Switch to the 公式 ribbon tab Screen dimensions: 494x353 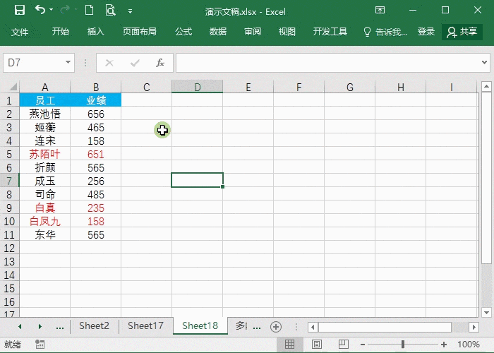(x=183, y=32)
